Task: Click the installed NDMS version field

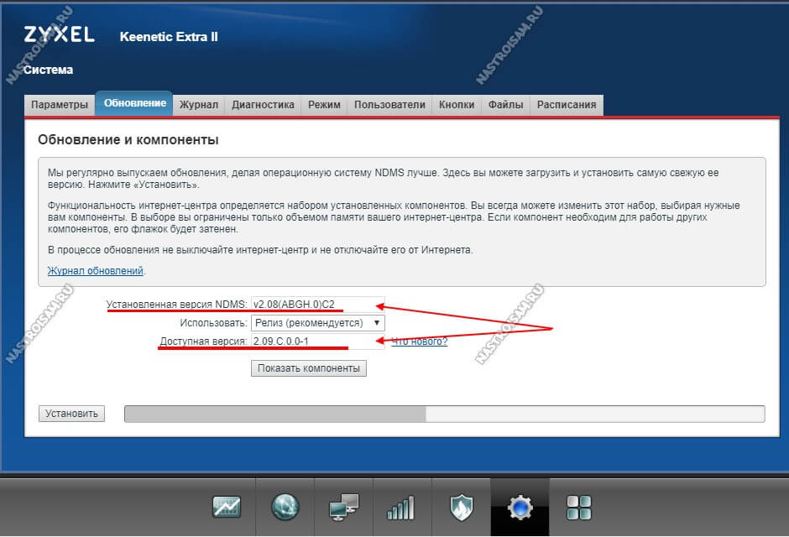Action: click(x=317, y=305)
